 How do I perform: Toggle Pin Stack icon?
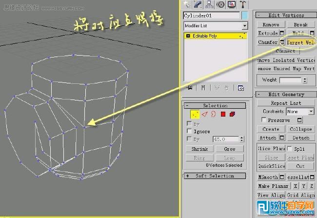coord(190,88)
